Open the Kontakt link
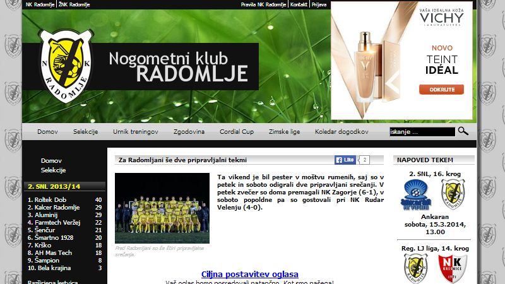The image size is (505, 284). tap(299, 4)
